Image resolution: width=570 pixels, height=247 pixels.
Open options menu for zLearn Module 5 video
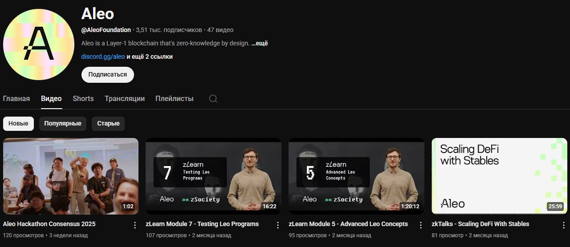click(421, 225)
